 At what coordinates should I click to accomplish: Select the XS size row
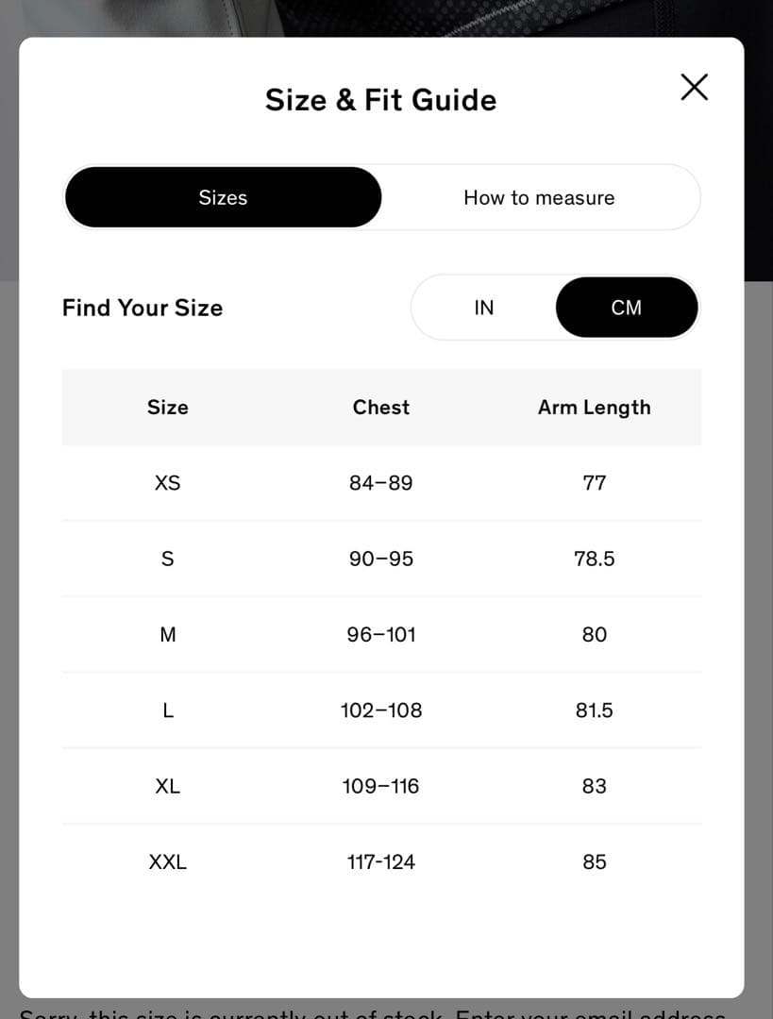pos(168,483)
